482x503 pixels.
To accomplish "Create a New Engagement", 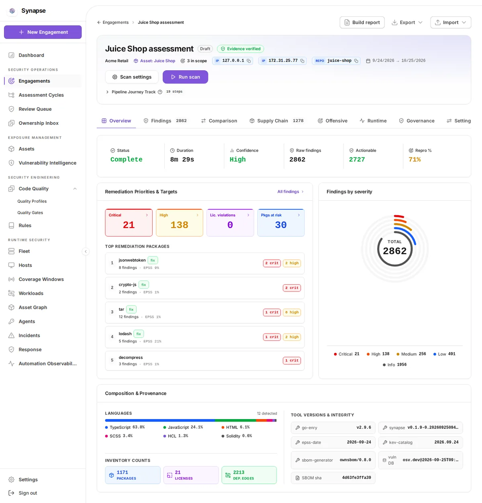I will [x=43, y=32].
